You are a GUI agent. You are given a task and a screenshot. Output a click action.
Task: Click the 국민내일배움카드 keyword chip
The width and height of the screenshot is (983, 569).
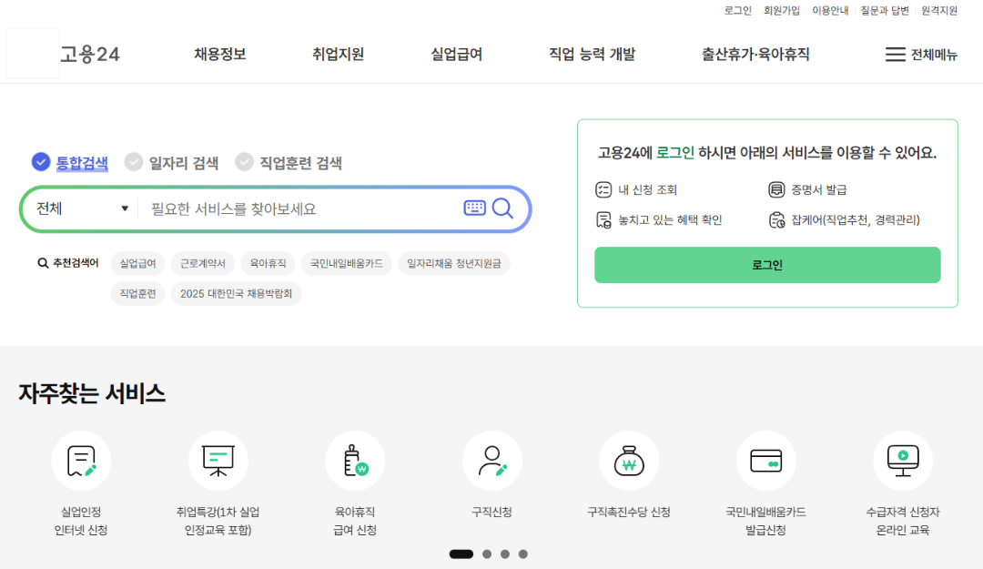(347, 263)
